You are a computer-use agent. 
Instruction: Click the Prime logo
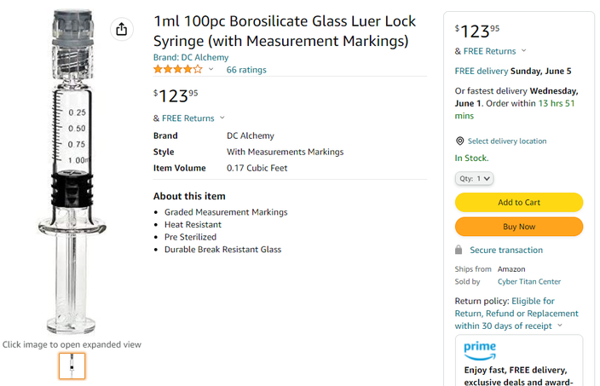[480, 350]
